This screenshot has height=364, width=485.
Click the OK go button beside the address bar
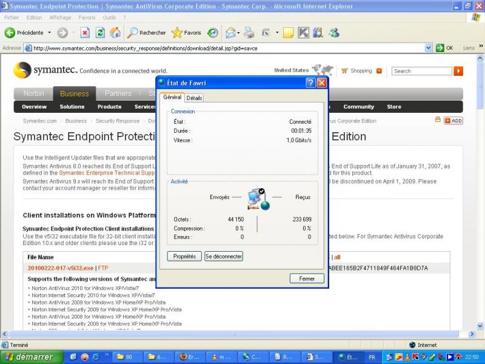point(446,48)
